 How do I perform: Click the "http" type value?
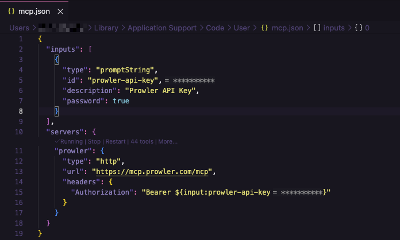109,161
